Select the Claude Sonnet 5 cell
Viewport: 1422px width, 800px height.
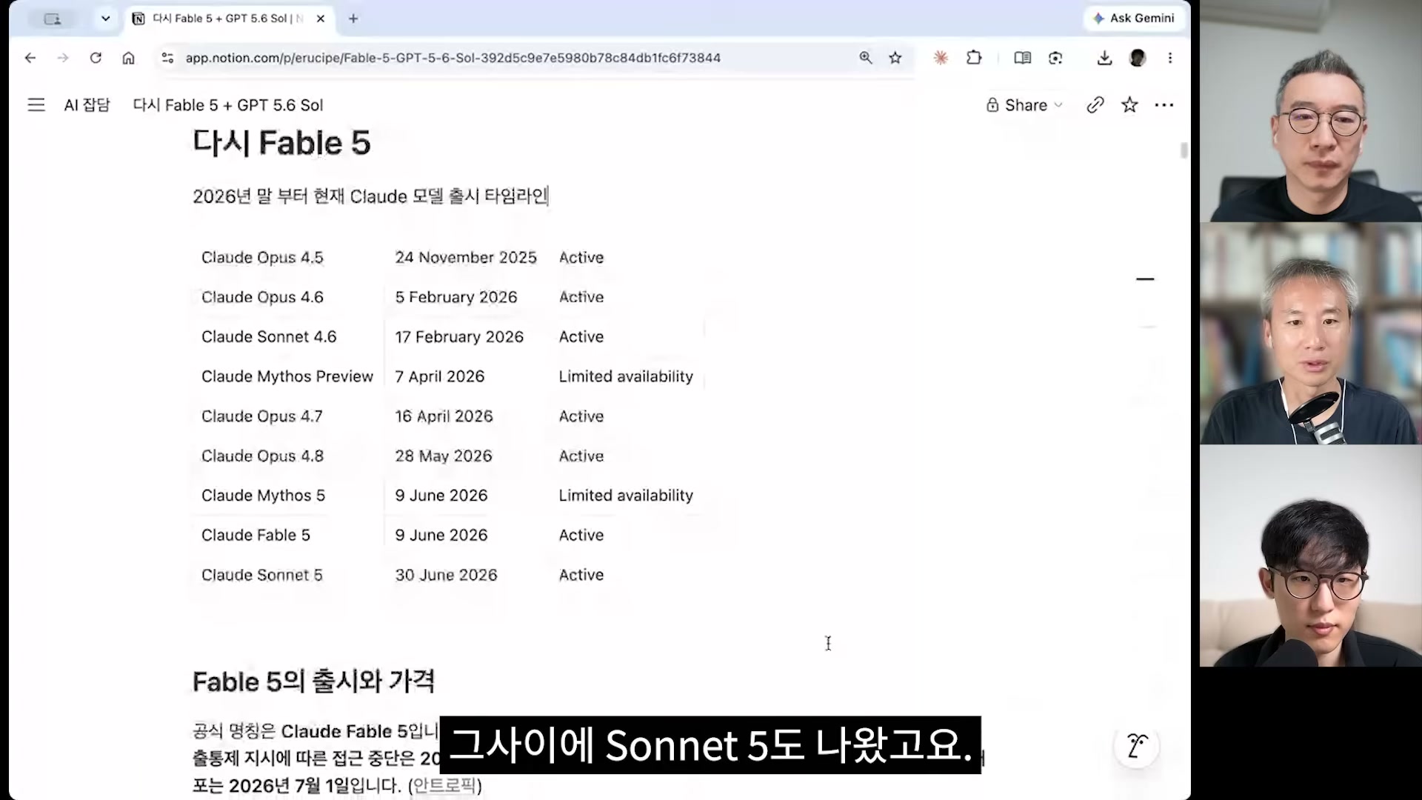[262, 575]
